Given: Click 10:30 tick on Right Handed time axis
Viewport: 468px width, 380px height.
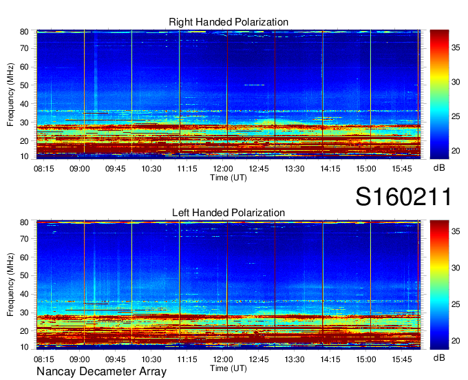Looking at the screenshot, I should coord(151,169).
